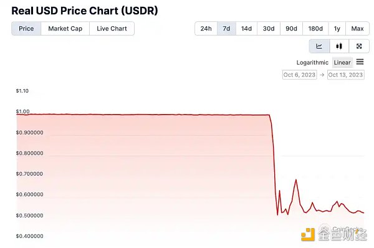Switch to the Market Cap tab
The image size is (374, 248).
pyautogui.click(x=65, y=29)
